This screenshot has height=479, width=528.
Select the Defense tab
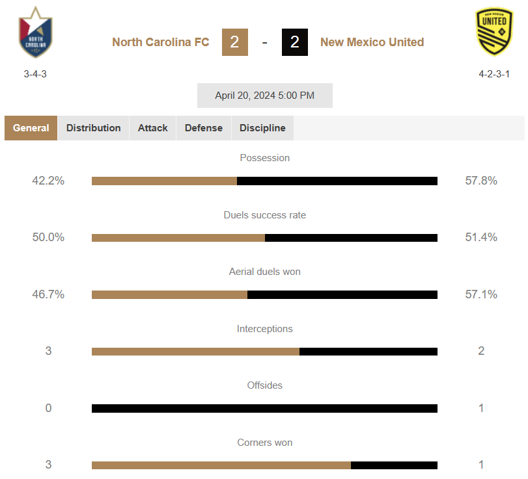tap(204, 128)
